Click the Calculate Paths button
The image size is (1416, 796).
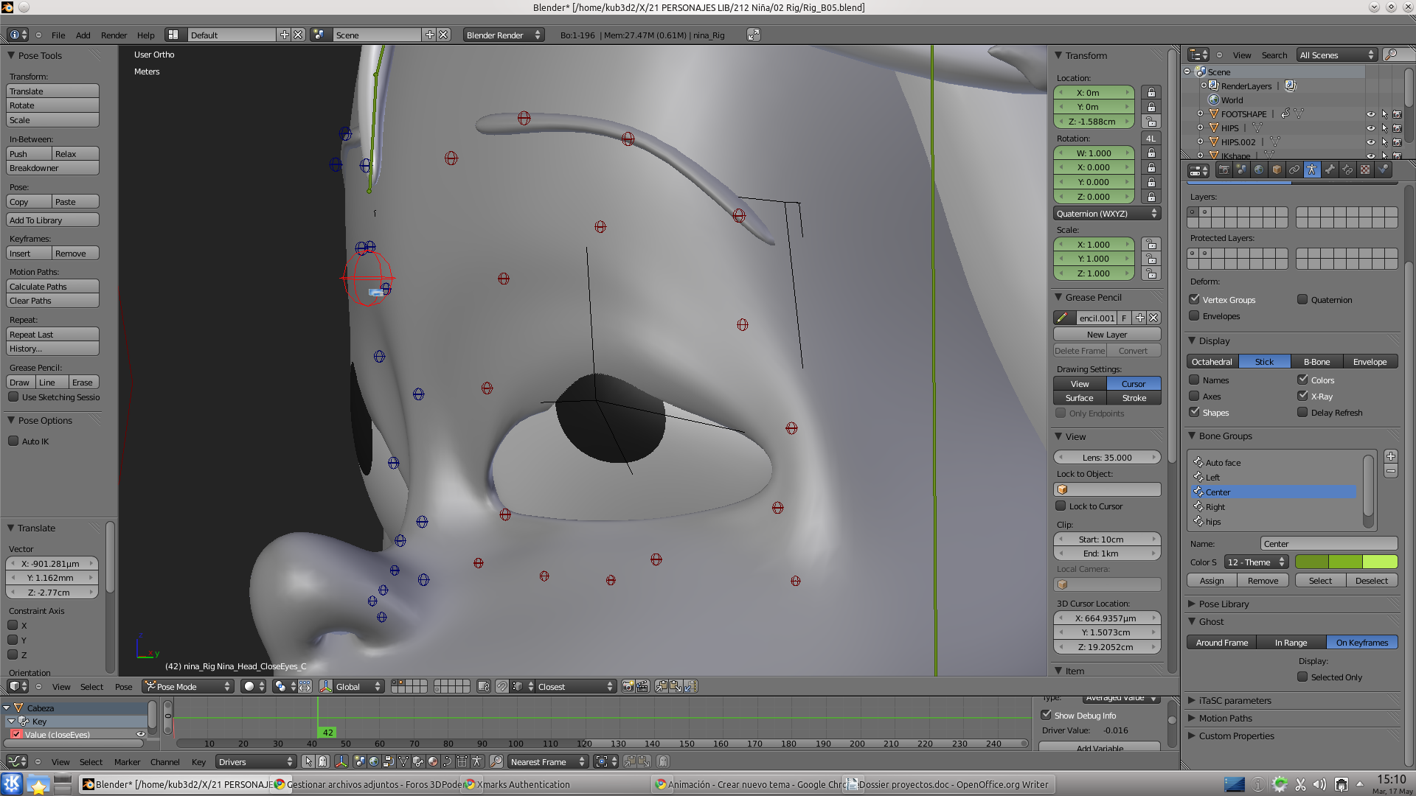pos(52,287)
